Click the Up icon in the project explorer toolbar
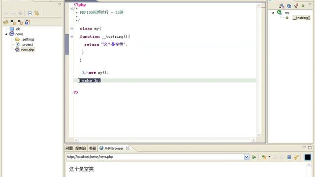Viewport: 315px width, 177px height. [x=20, y=13]
